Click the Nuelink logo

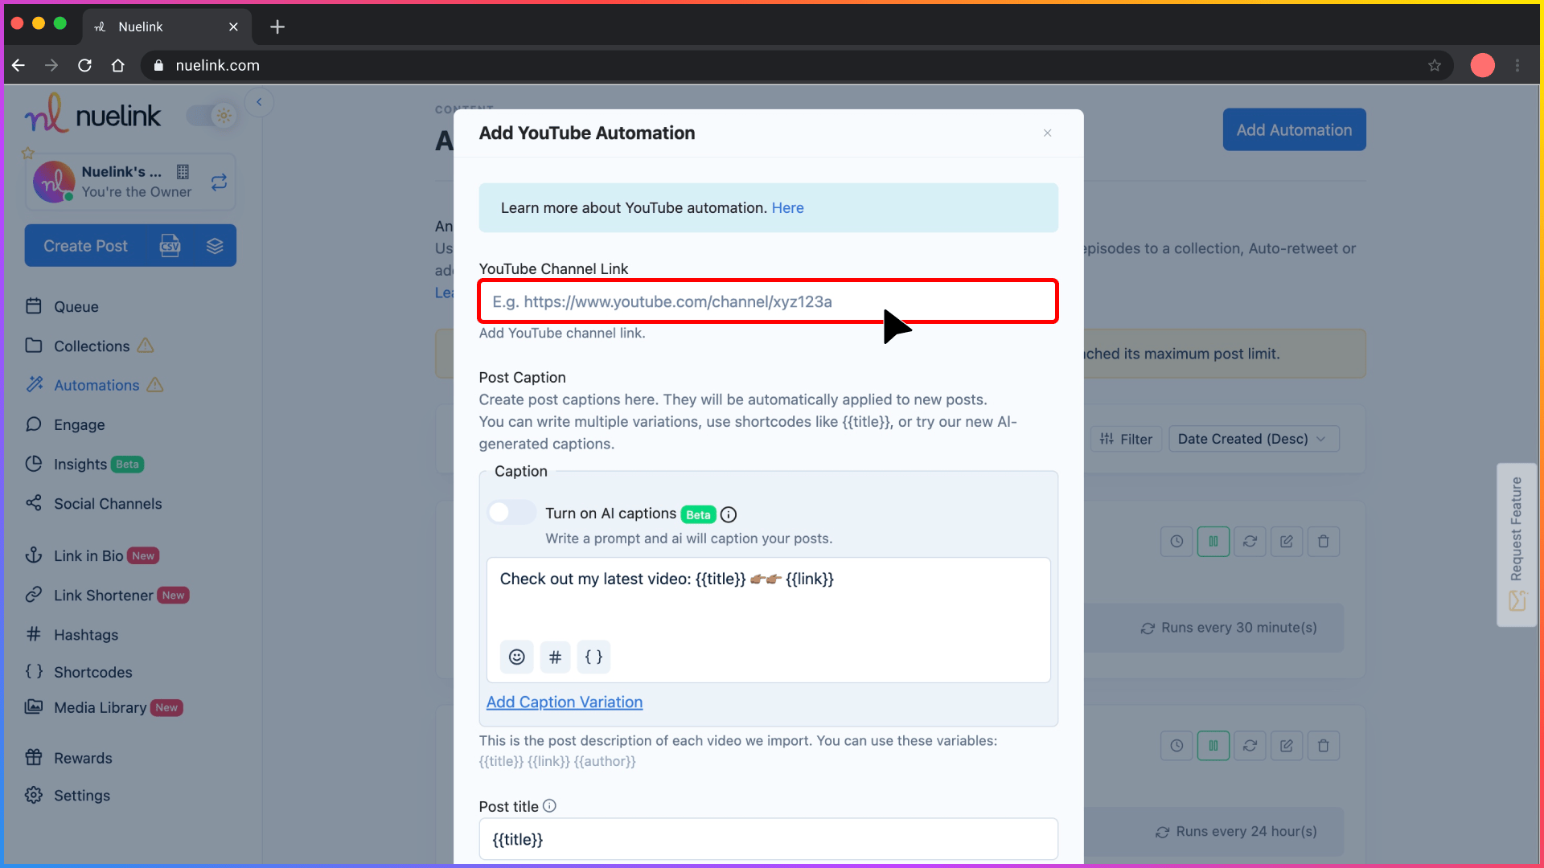(x=92, y=114)
